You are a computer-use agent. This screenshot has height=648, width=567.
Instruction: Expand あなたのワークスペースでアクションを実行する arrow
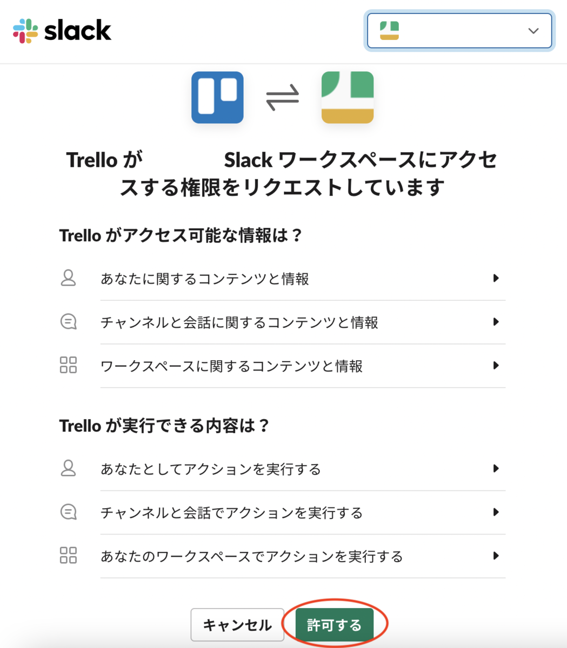tap(496, 556)
